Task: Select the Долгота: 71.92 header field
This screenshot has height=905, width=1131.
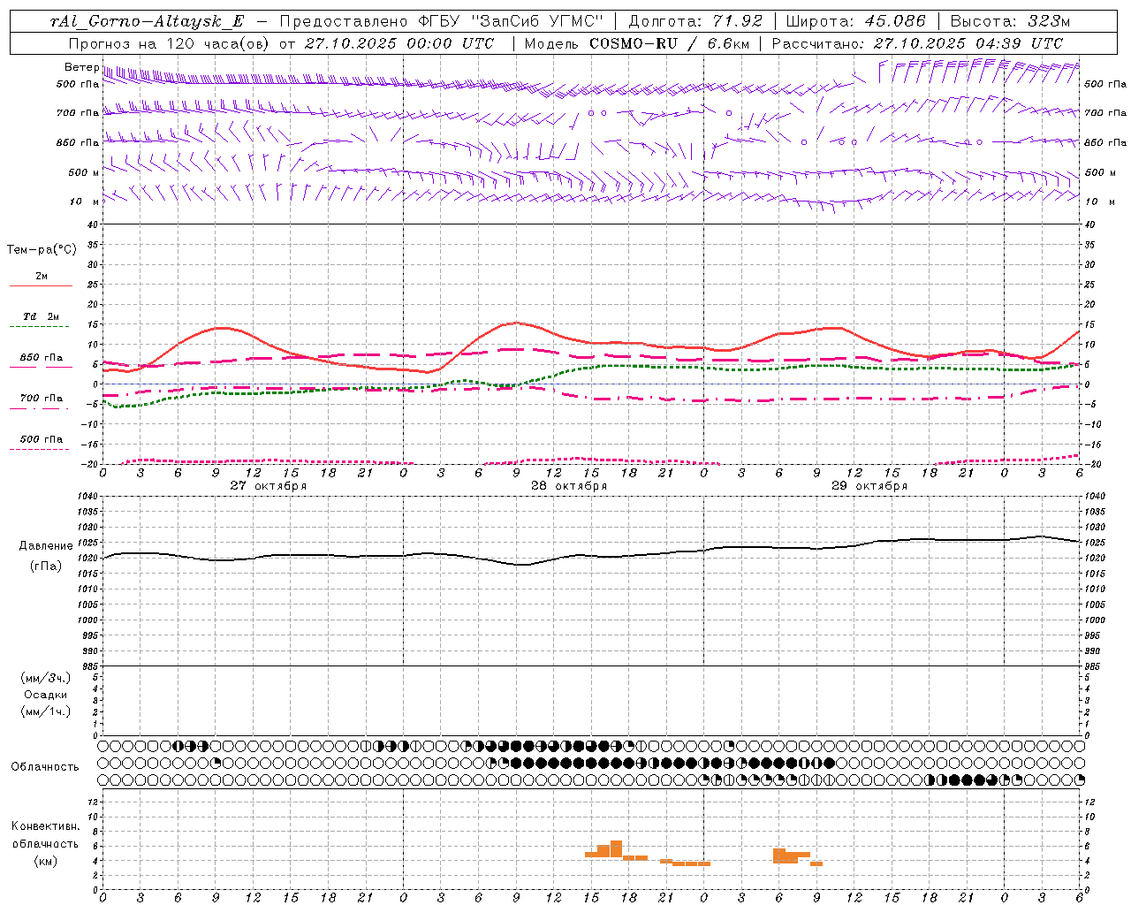Action: tap(695, 22)
